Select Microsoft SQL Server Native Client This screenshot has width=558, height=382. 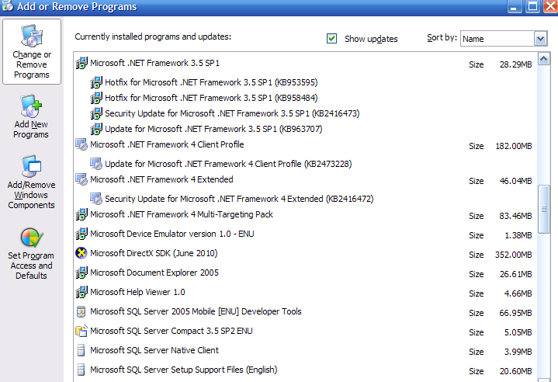click(154, 350)
